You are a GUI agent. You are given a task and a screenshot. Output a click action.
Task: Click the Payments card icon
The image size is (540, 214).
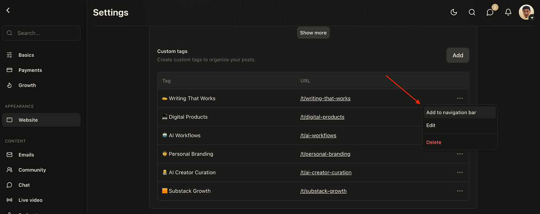[x=10, y=70]
